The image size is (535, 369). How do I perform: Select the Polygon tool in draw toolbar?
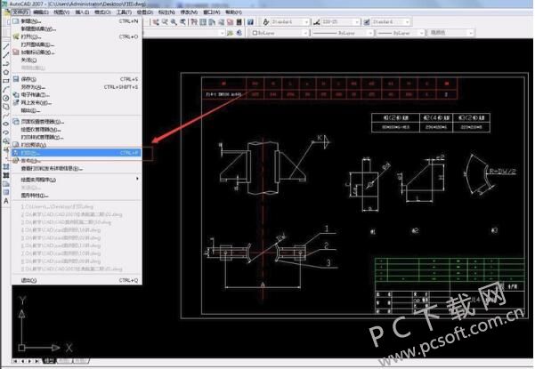(6, 72)
